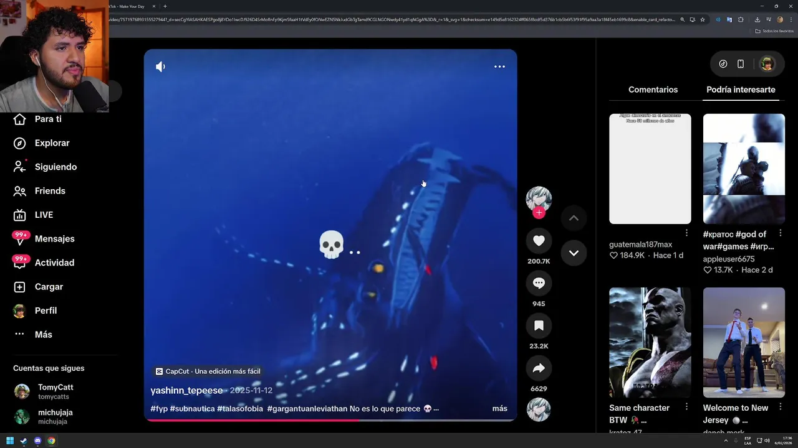Open Chrome three-dot menu
This screenshot has height=448, width=798.
pyautogui.click(x=791, y=19)
